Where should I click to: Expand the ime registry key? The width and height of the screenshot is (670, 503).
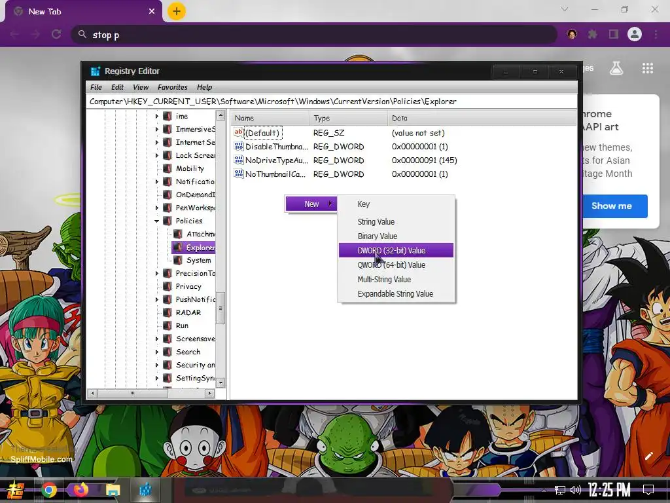coord(157,117)
